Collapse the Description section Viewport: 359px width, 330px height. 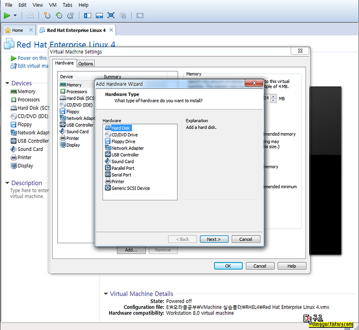(x=7, y=183)
